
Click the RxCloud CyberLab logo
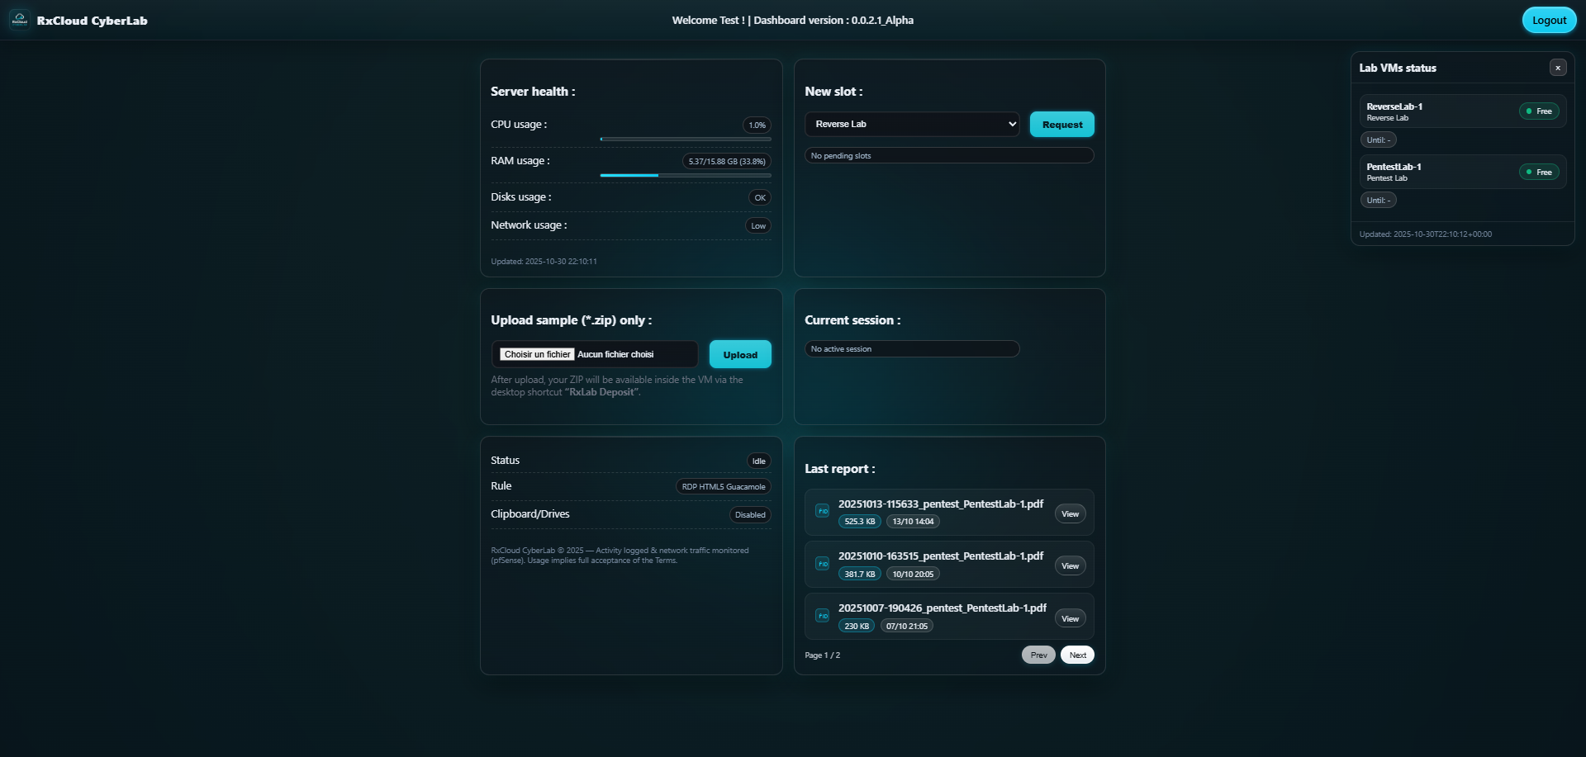20,20
